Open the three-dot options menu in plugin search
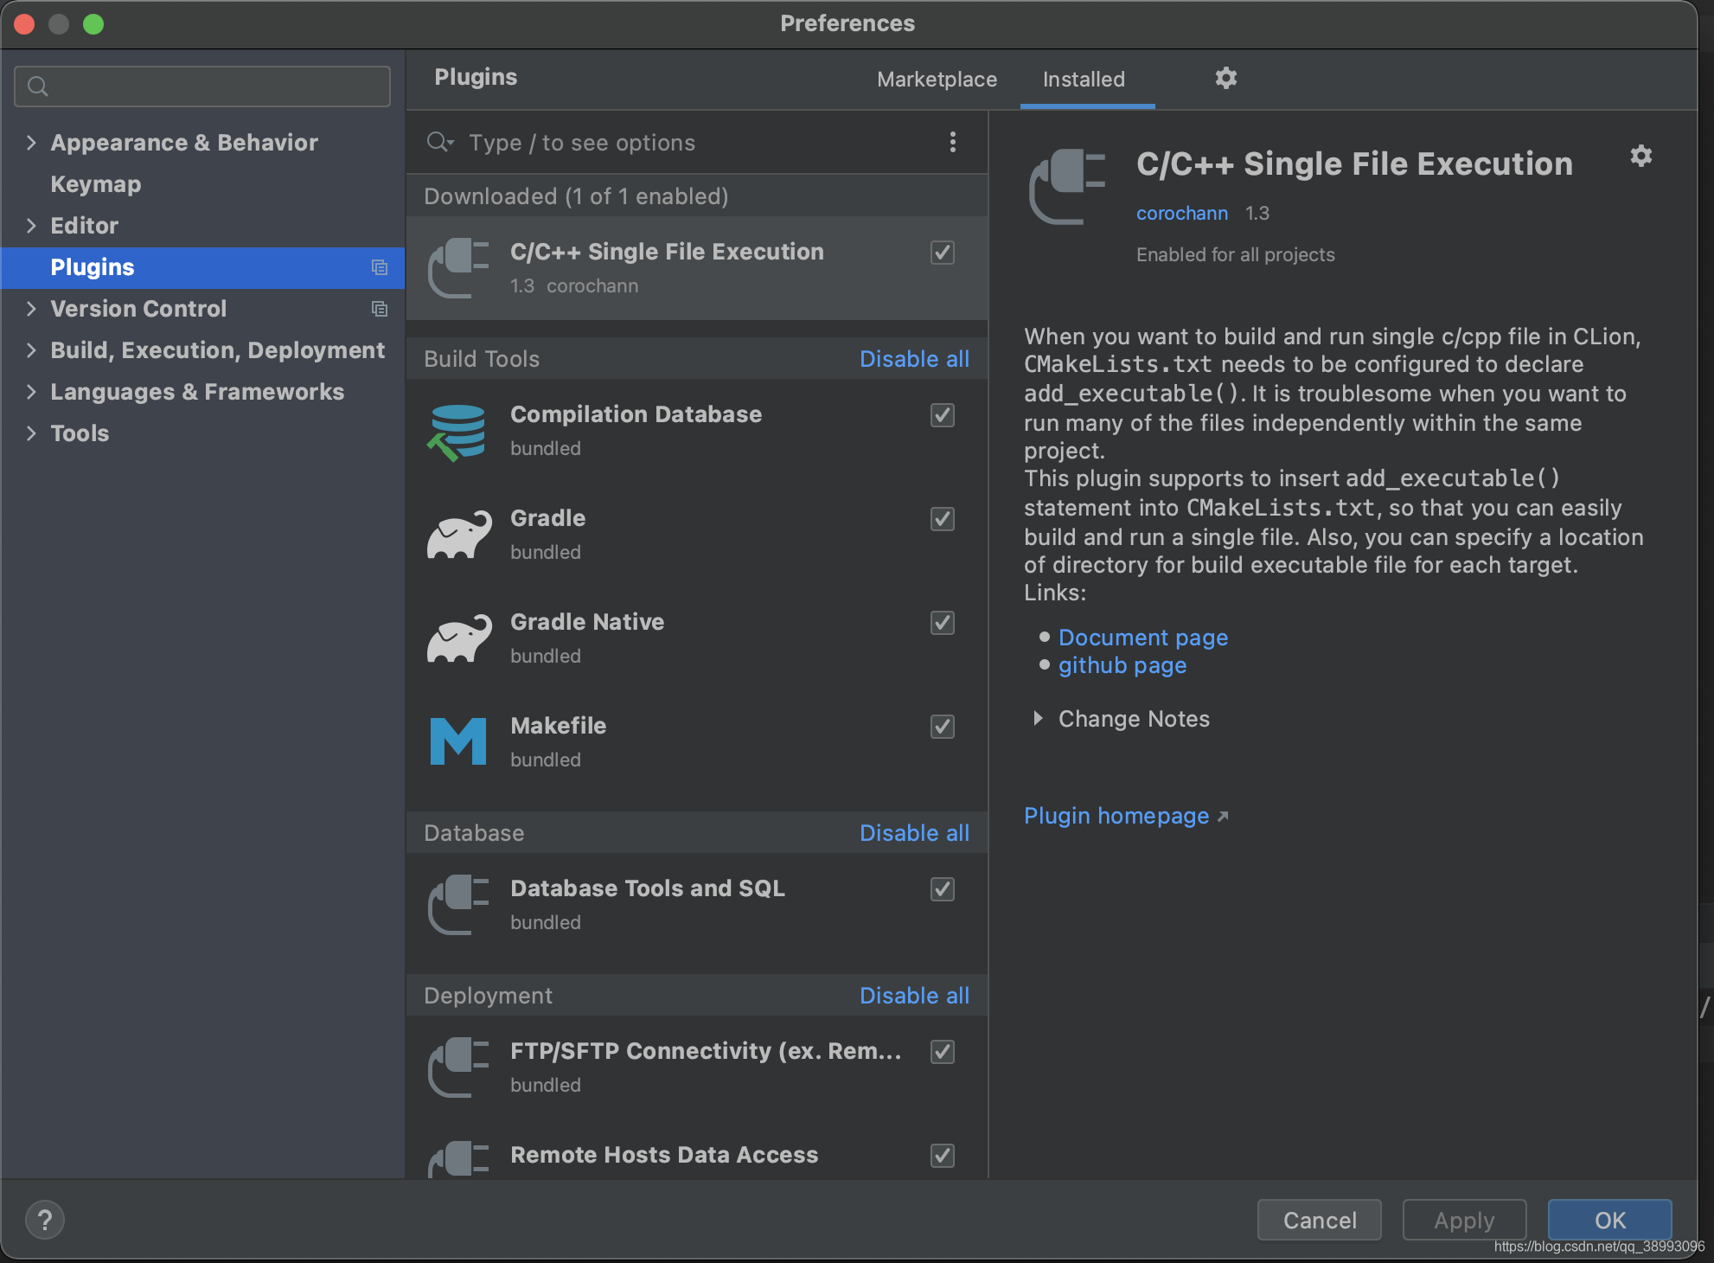The image size is (1714, 1263). (x=952, y=142)
